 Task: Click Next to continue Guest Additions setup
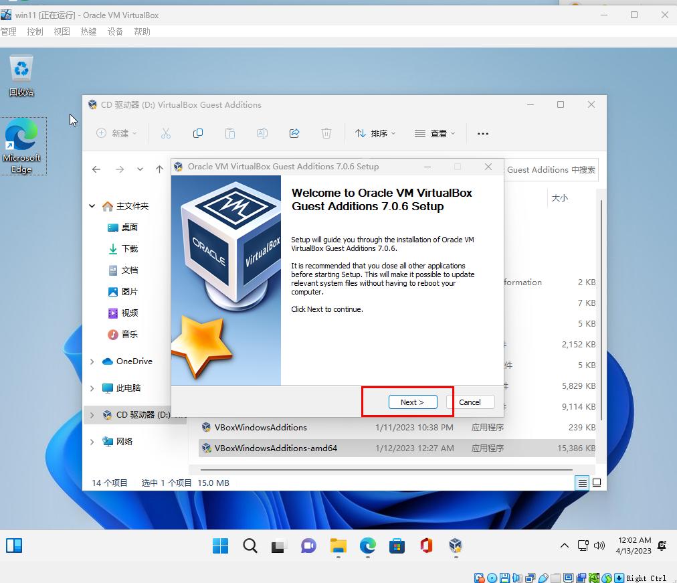point(413,402)
